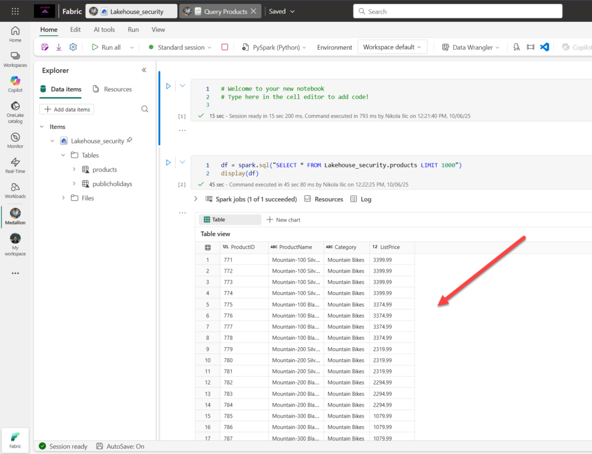Switch to the AI tools ribbon tab

(104, 29)
